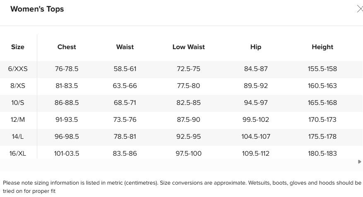Select the 10/S size row label
The width and height of the screenshot is (363, 197).
(18, 103)
